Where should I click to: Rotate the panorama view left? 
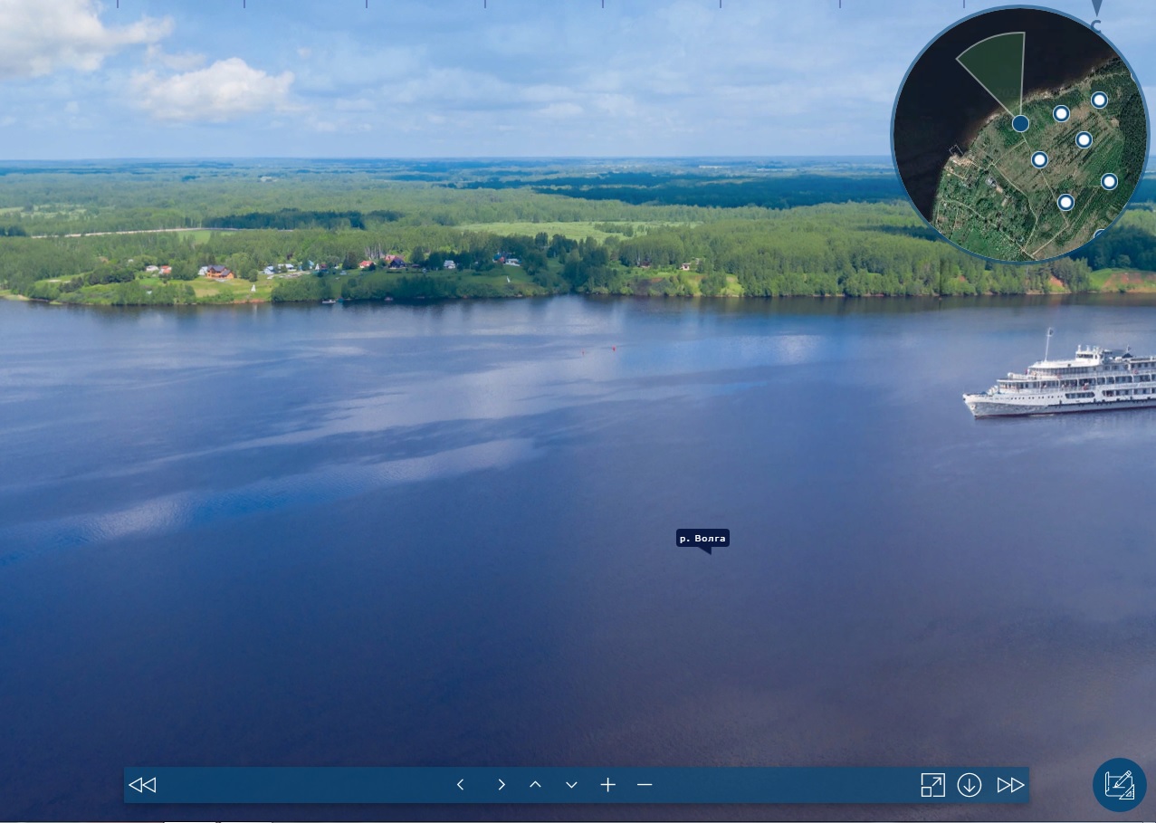(460, 785)
